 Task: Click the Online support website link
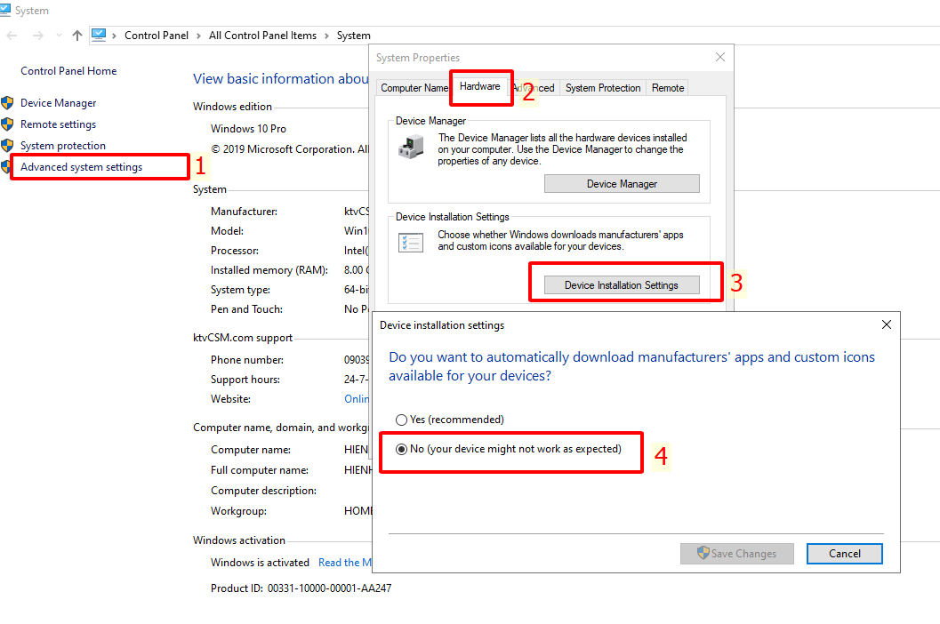(x=357, y=399)
